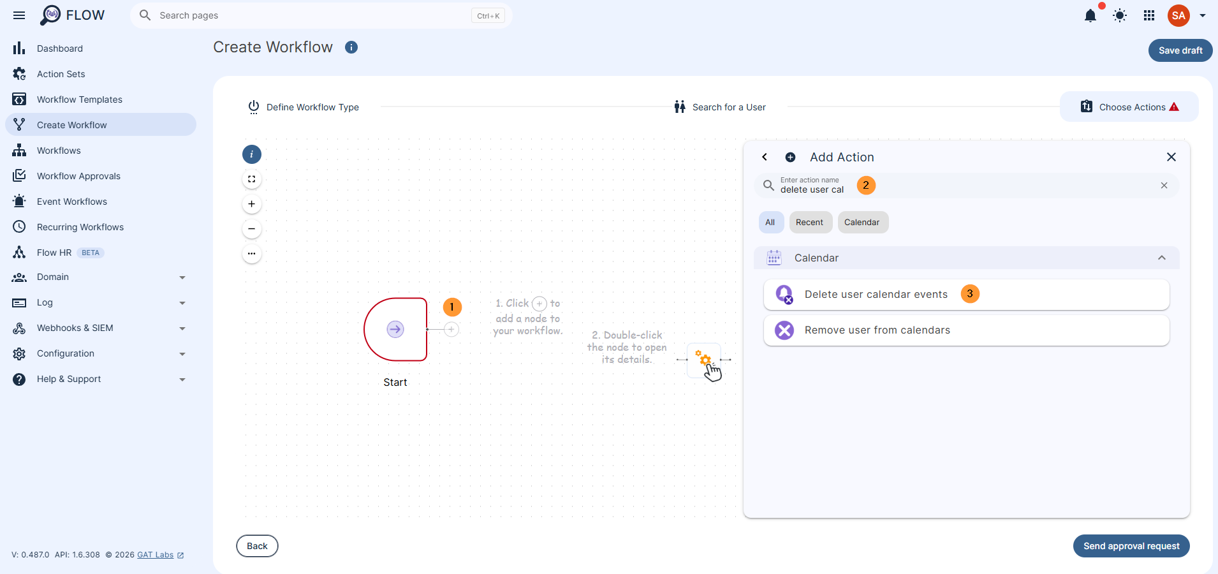Open Workflows in the sidebar

click(101, 151)
